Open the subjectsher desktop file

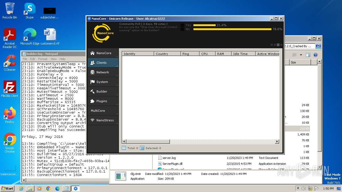[x=49, y=13]
